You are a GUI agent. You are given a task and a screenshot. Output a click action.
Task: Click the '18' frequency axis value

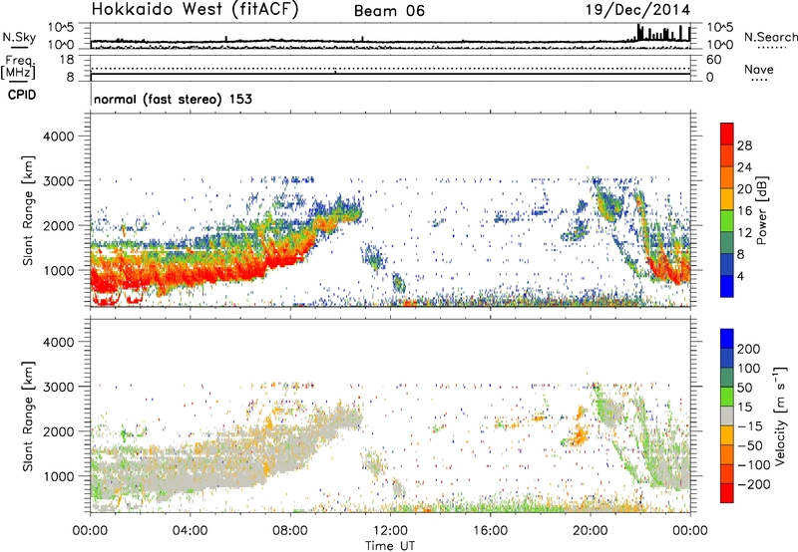click(67, 60)
